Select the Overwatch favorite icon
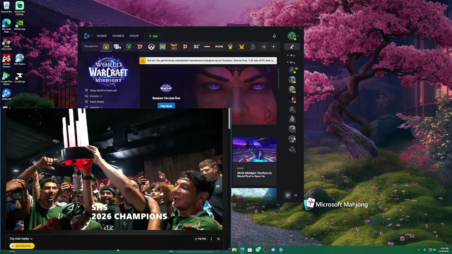 [x=151, y=47]
